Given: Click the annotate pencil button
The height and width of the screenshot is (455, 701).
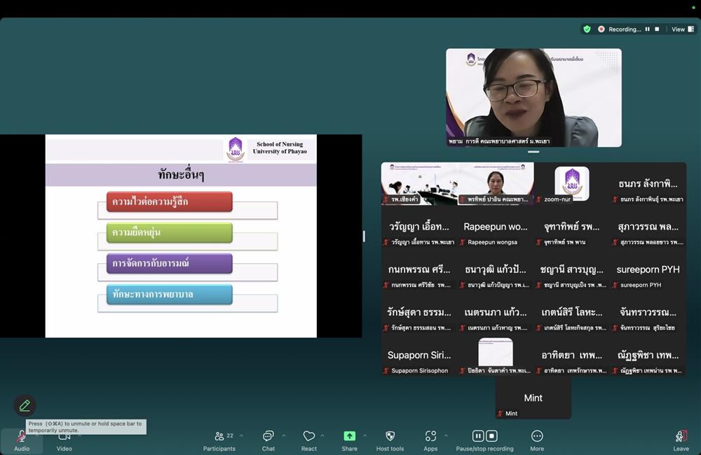Looking at the screenshot, I should click(25, 405).
